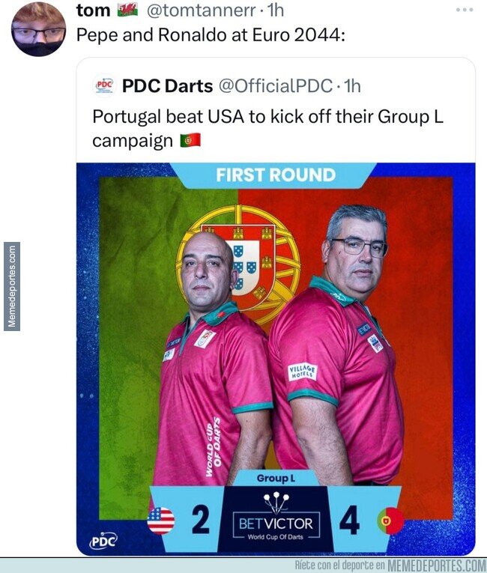Click the PDC Darts round avatar logo
This screenshot has width=487, height=573.
tap(104, 86)
